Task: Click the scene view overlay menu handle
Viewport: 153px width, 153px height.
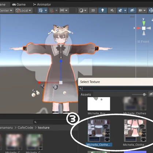Action: point(132,17)
